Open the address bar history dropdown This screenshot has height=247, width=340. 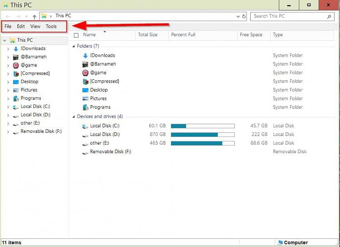click(x=238, y=16)
